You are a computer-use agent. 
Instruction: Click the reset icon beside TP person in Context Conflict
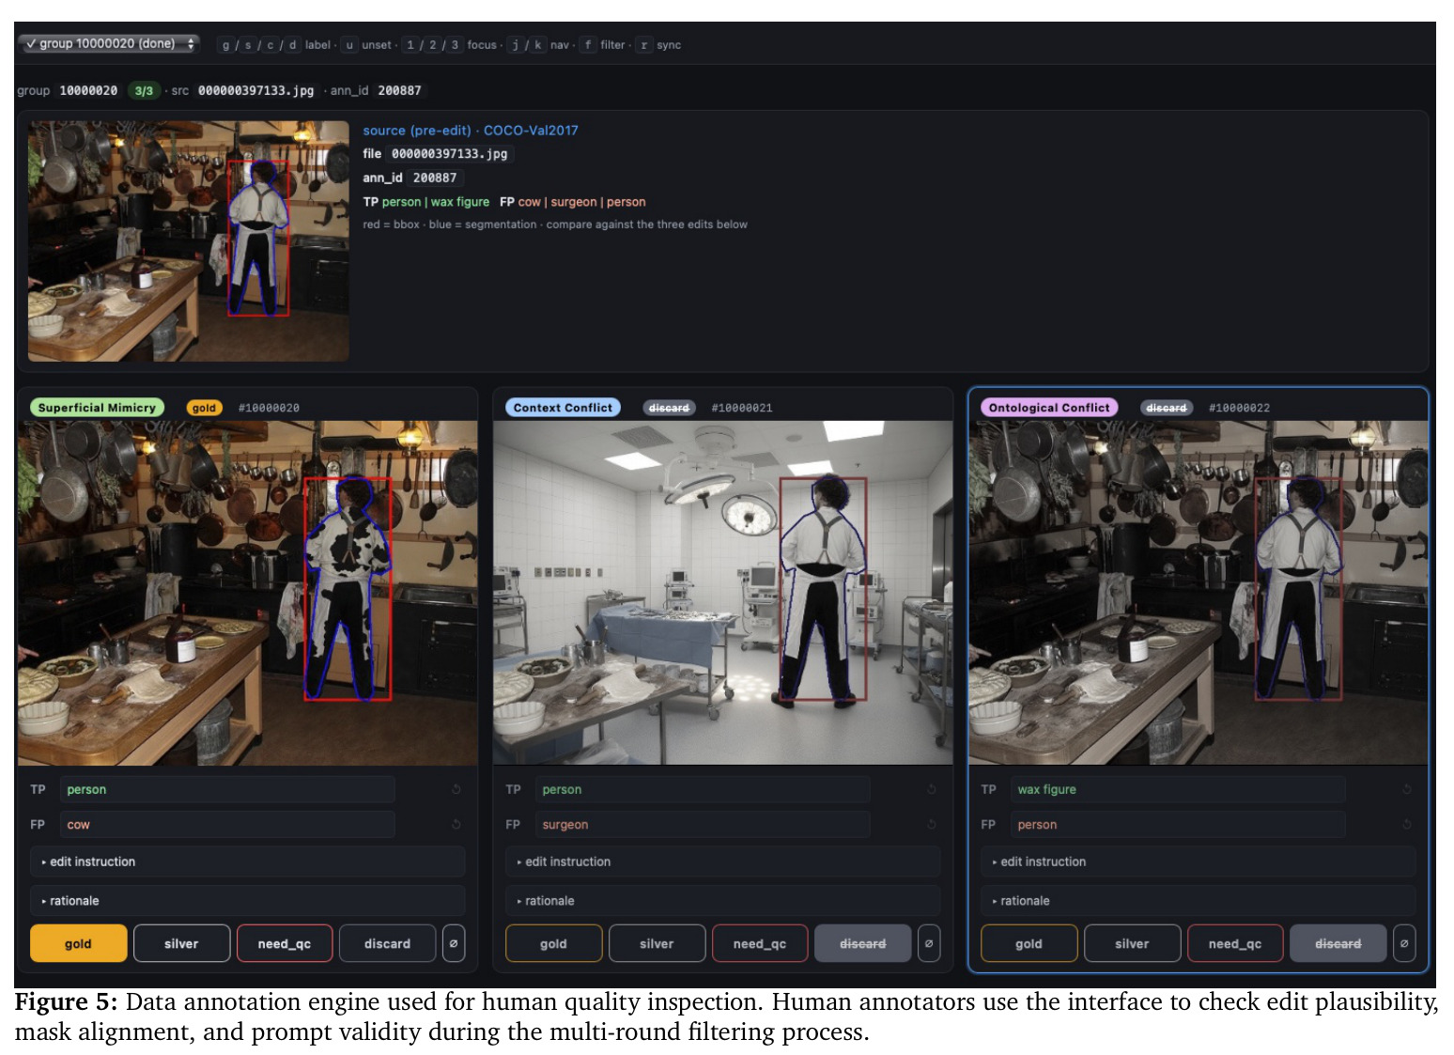click(932, 789)
